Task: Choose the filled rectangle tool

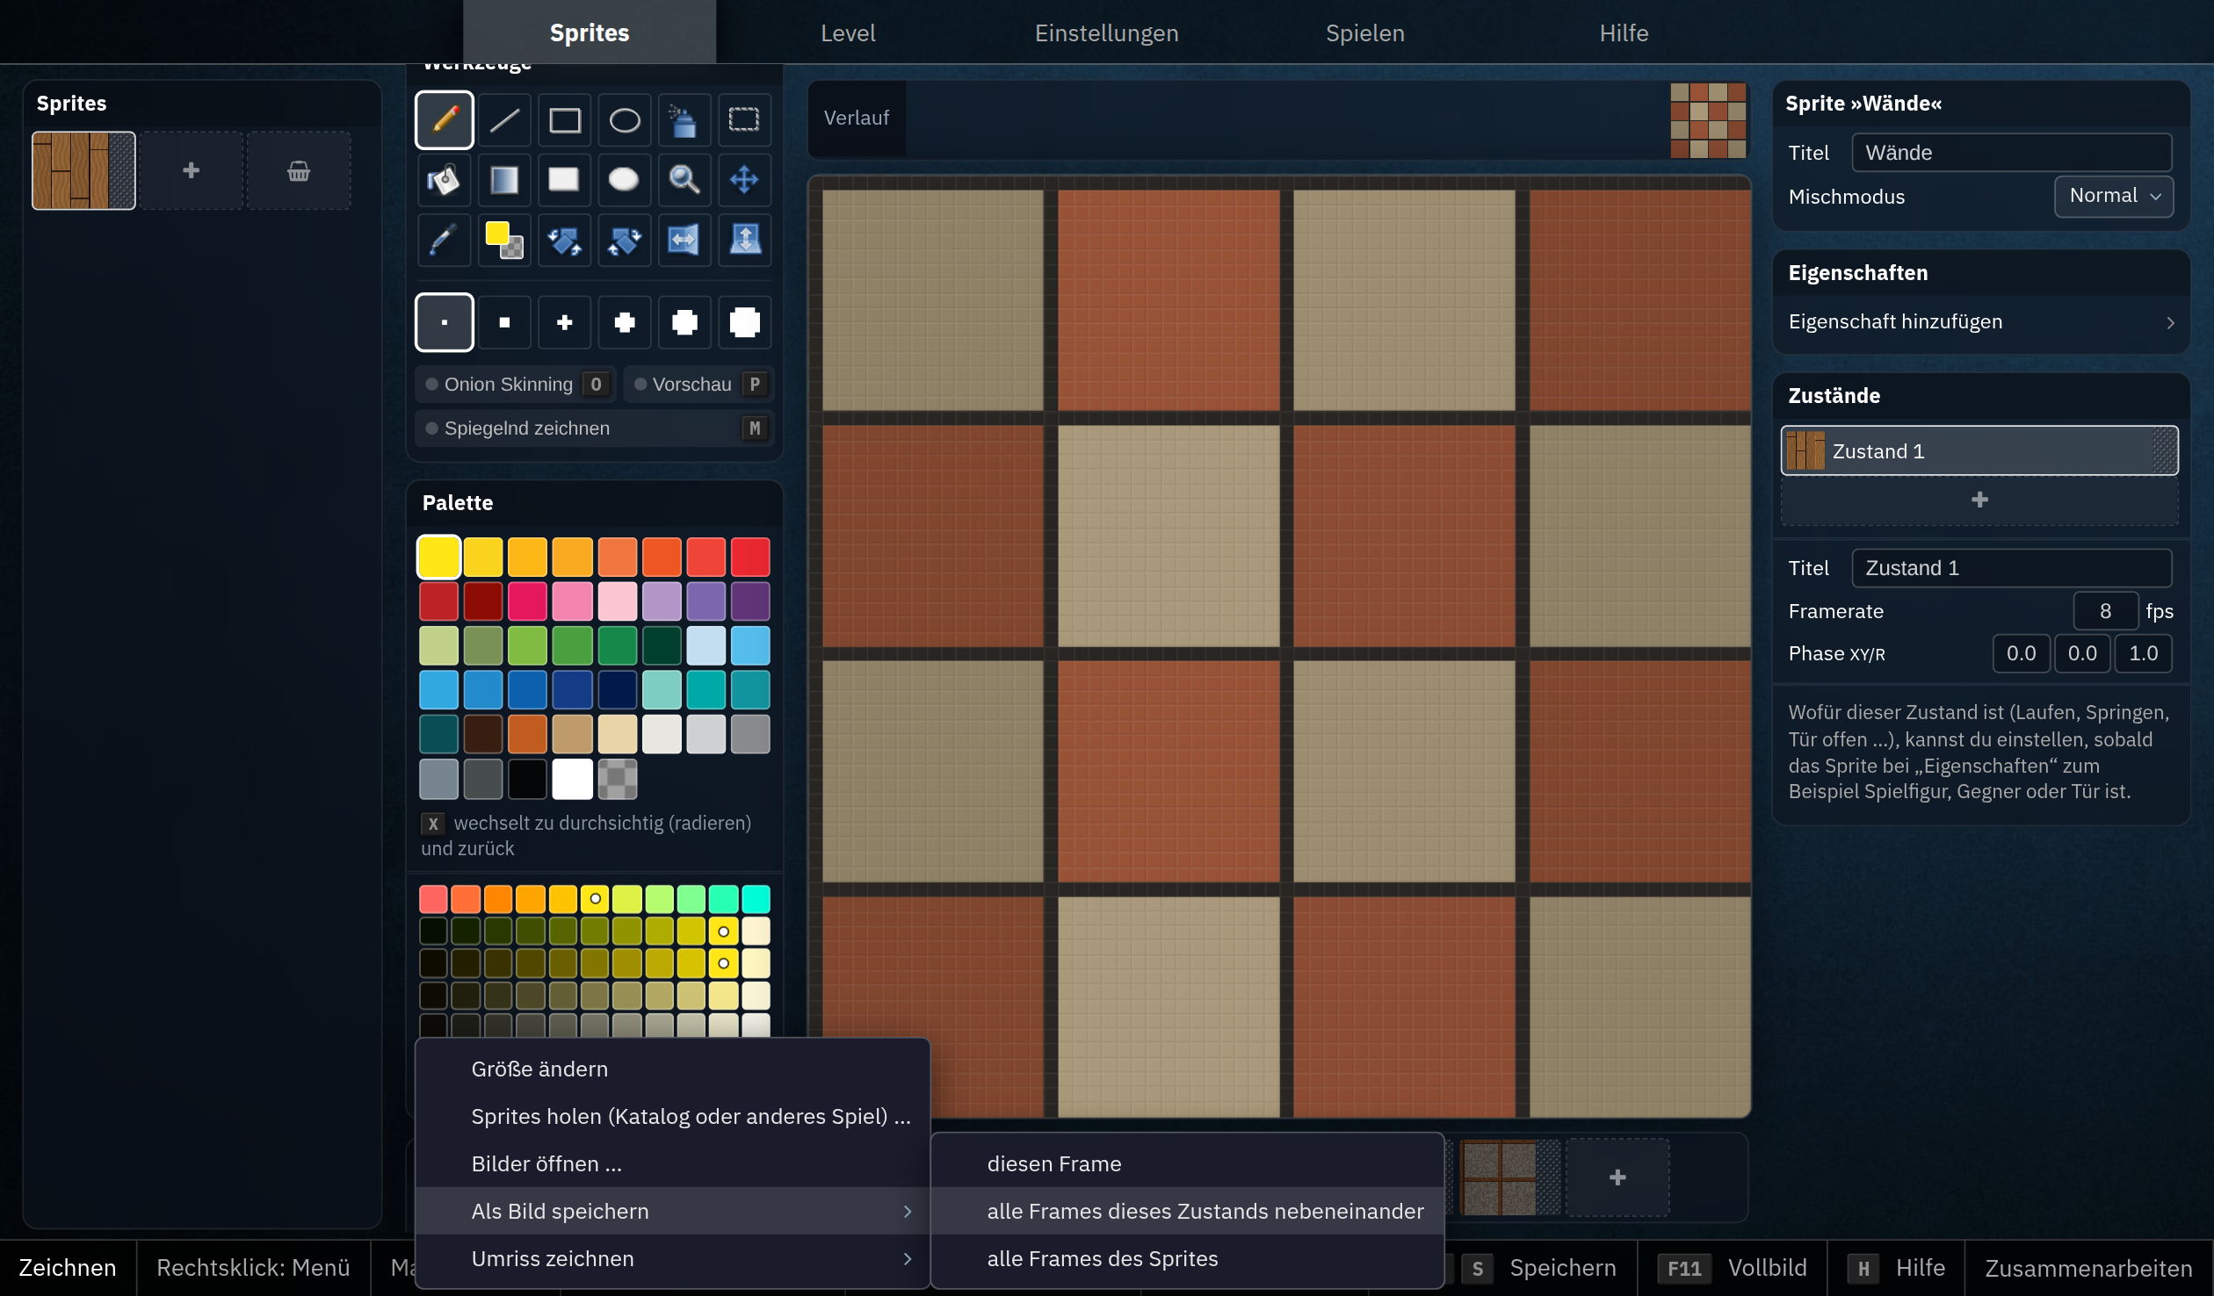Action: tap(565, 180)
